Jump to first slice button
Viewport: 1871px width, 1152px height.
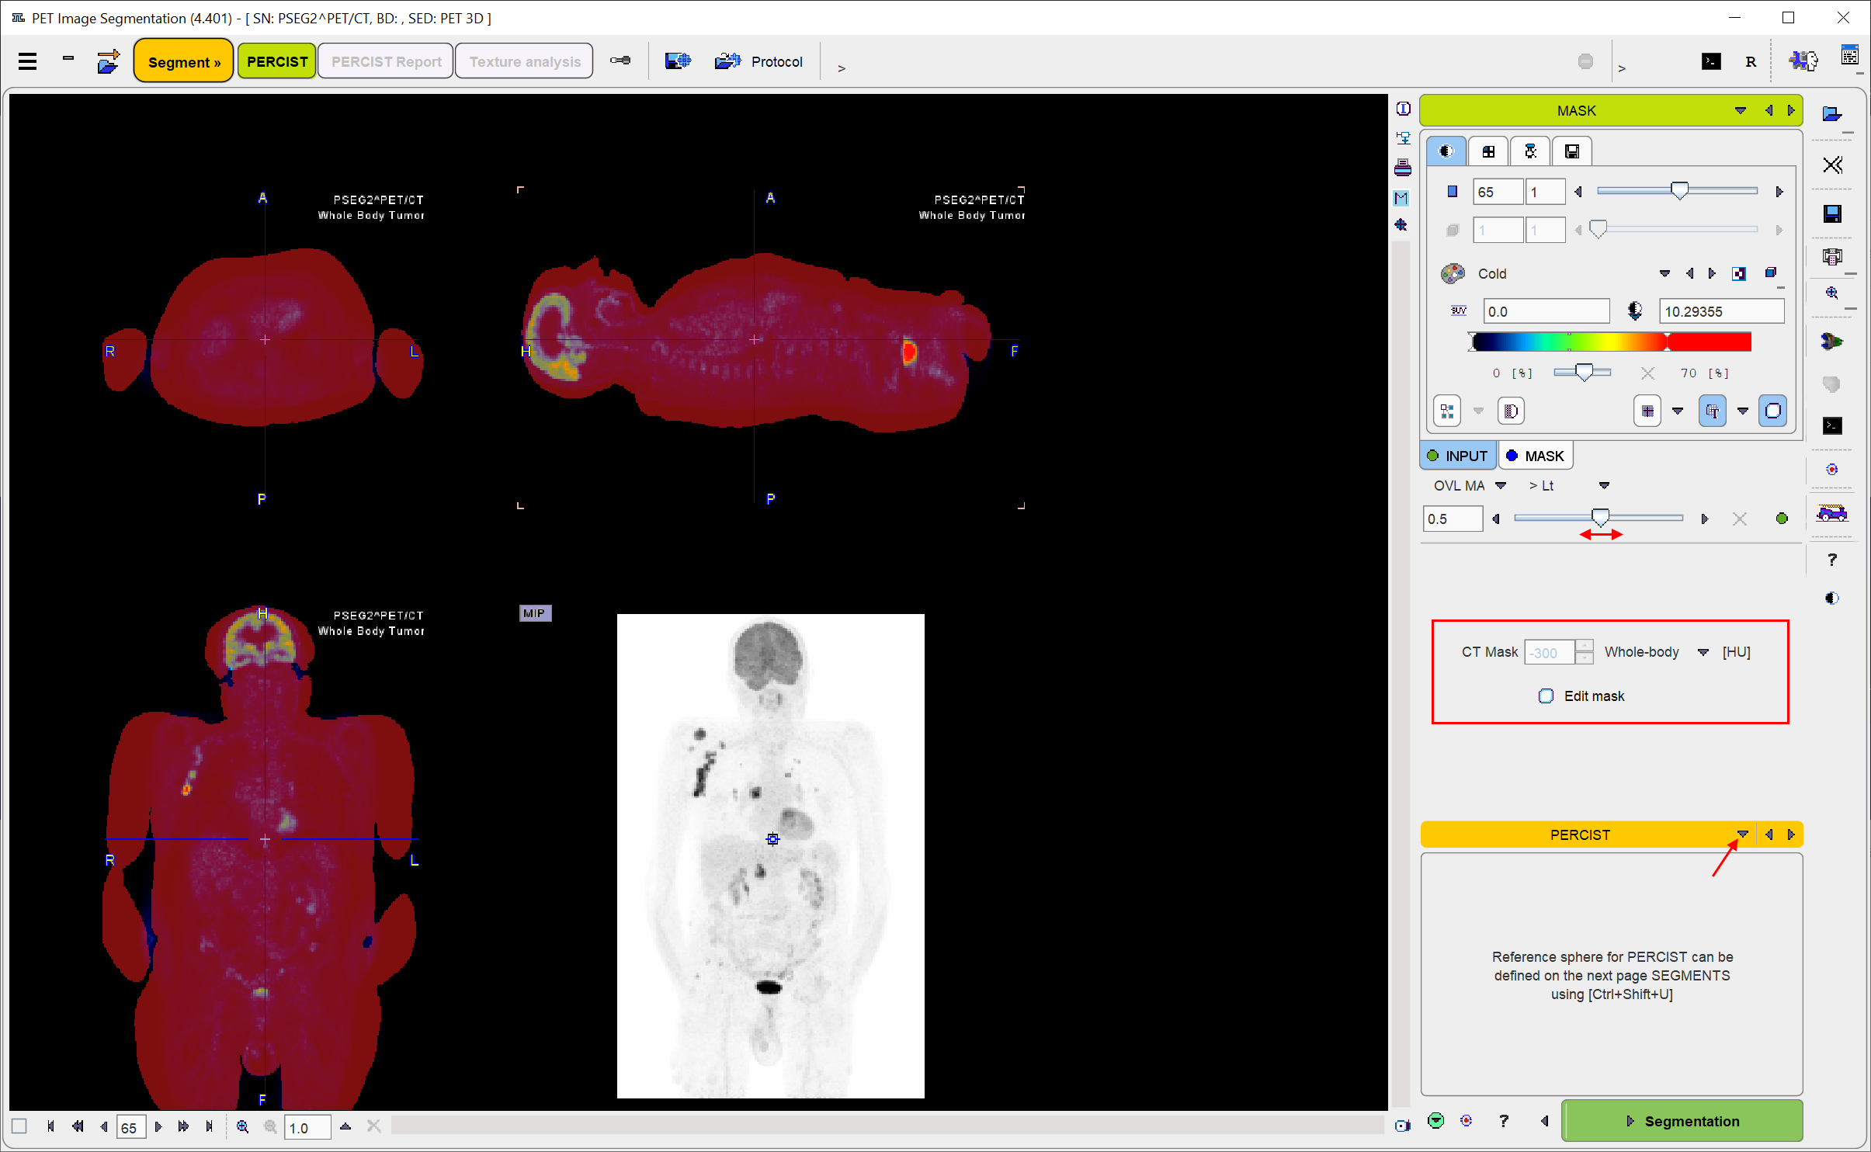point(50,1126)
